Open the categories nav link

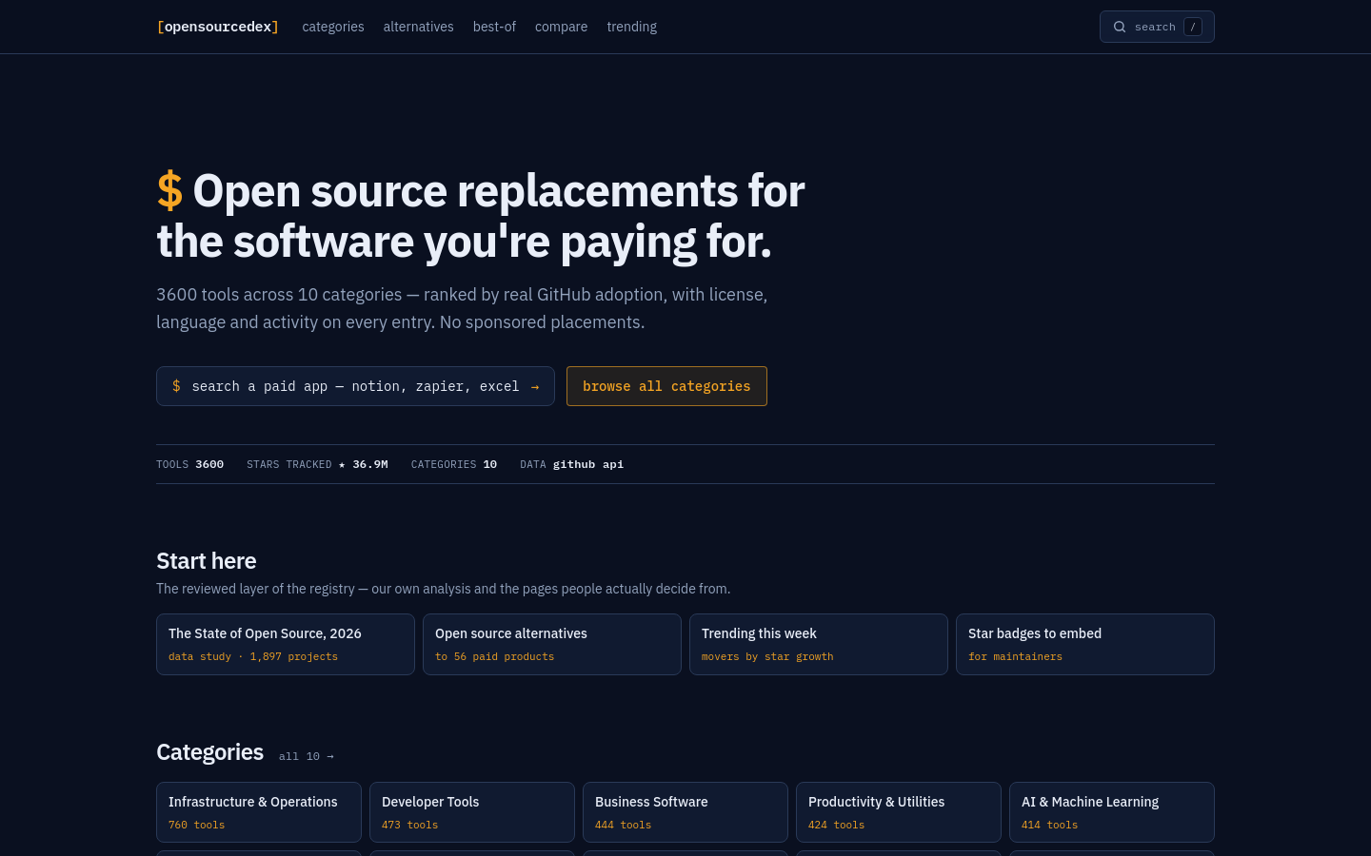(x=333, y=27)
